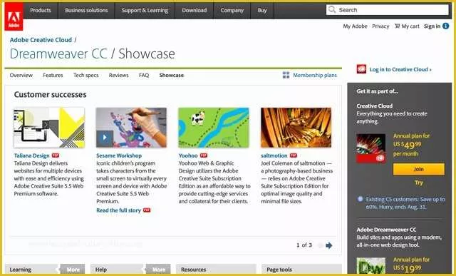Click in the Search field
The height and width of the screenshot is (276, 456).
click(388, 9)
